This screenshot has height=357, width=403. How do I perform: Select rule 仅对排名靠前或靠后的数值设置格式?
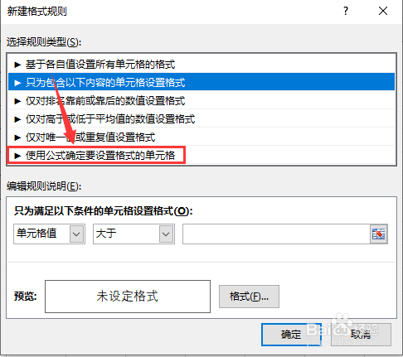(201, 101)
